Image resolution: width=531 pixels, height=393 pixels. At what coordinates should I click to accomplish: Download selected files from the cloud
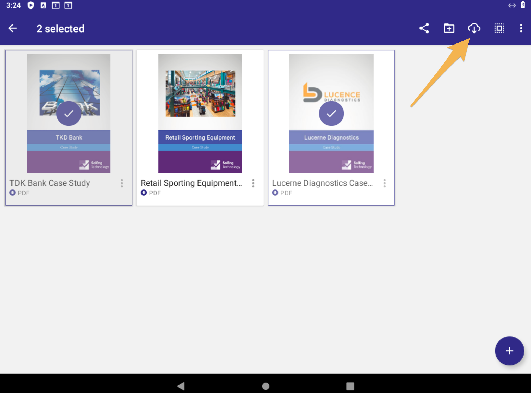(x=474, y=28)
